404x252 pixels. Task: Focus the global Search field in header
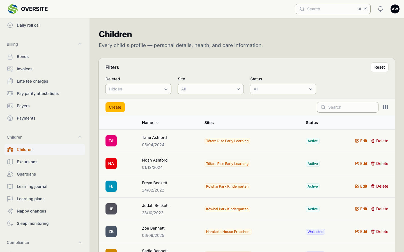coord(333,9)
